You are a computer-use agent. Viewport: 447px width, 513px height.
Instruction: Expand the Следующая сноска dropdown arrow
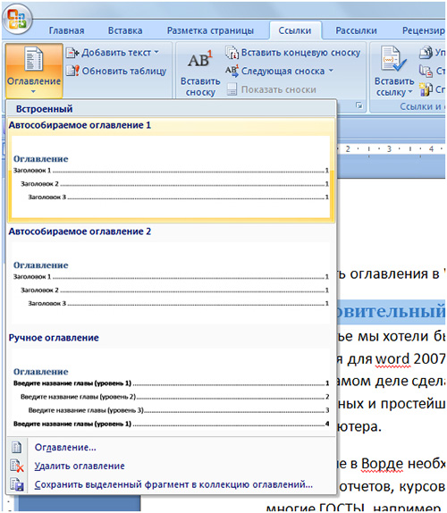(331, 71)
